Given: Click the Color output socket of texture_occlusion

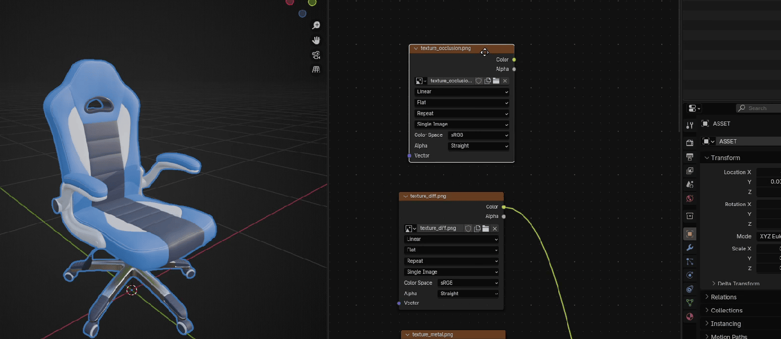Looking at the screenshot, I should (514, 59).
